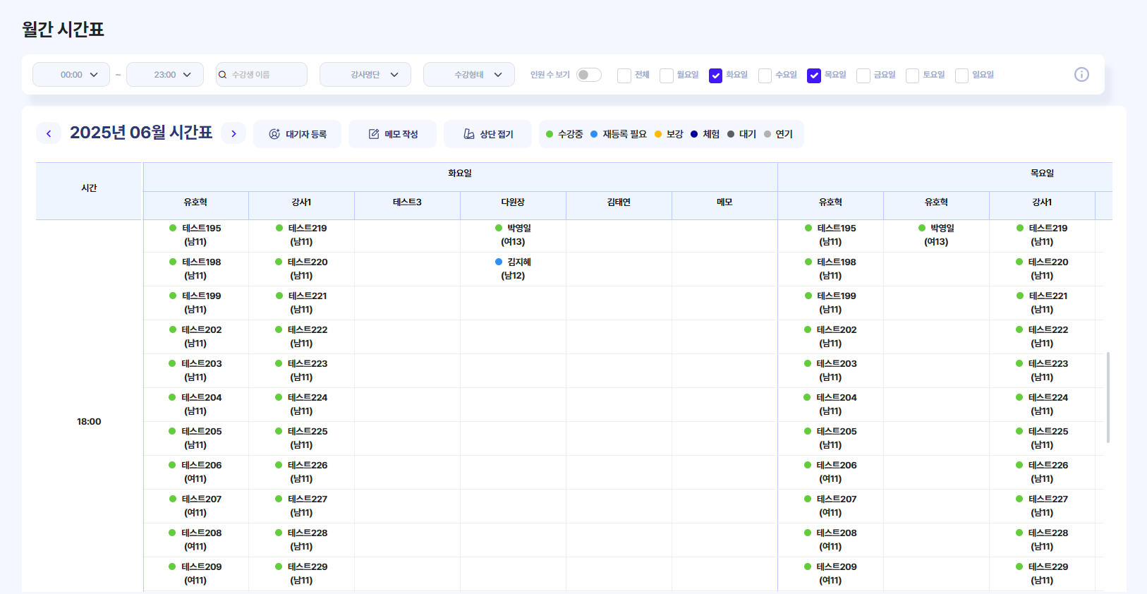Select the 목요일 day header
Viewport: 1147px width, 594px height.
(x=1042, y=174)
